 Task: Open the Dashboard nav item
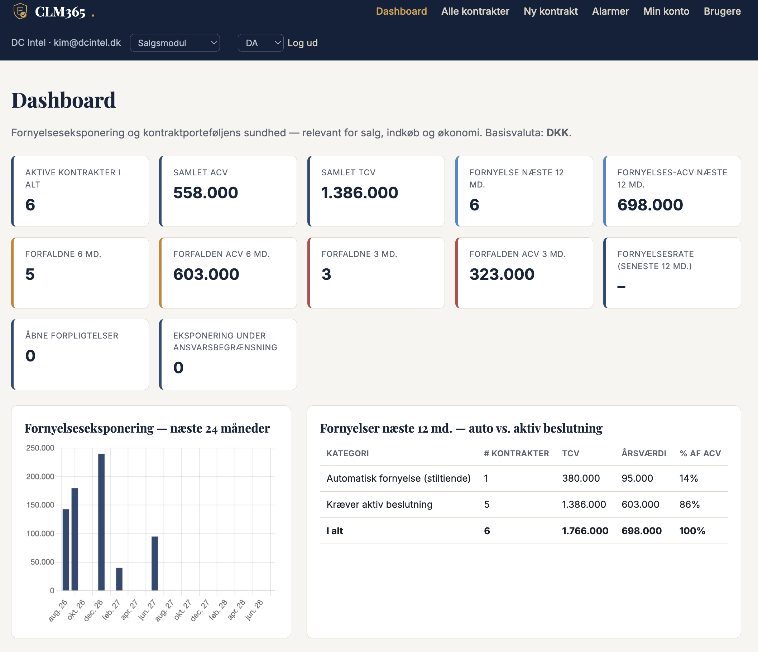[401, 11]
